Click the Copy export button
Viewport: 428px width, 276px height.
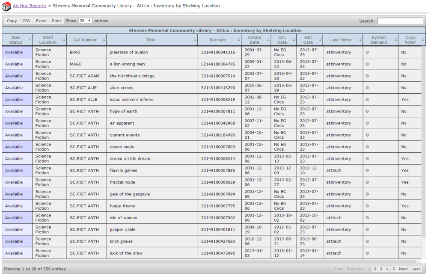12,21
